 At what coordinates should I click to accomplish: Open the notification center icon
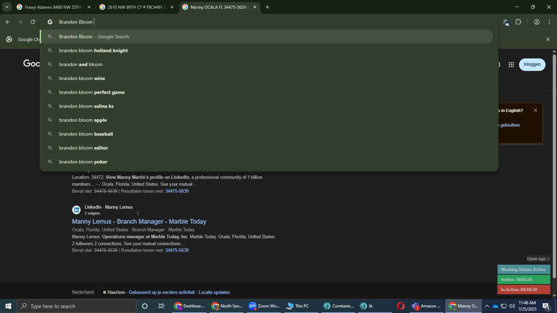[x=546, y=306]
